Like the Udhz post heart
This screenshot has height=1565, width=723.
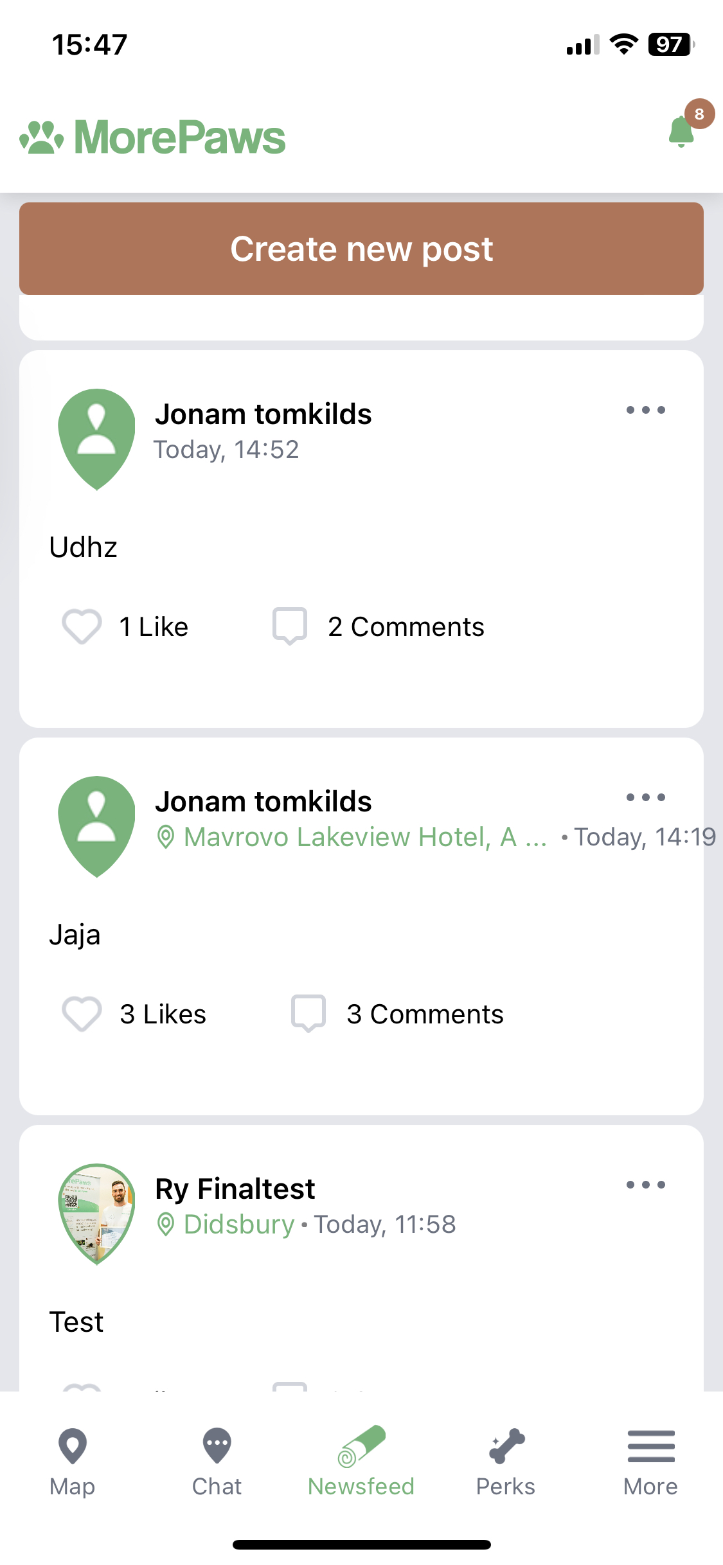[82, 626]
